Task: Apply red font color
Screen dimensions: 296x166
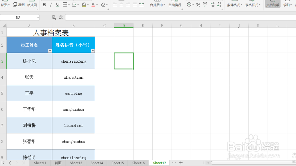Action: point(93,5)
